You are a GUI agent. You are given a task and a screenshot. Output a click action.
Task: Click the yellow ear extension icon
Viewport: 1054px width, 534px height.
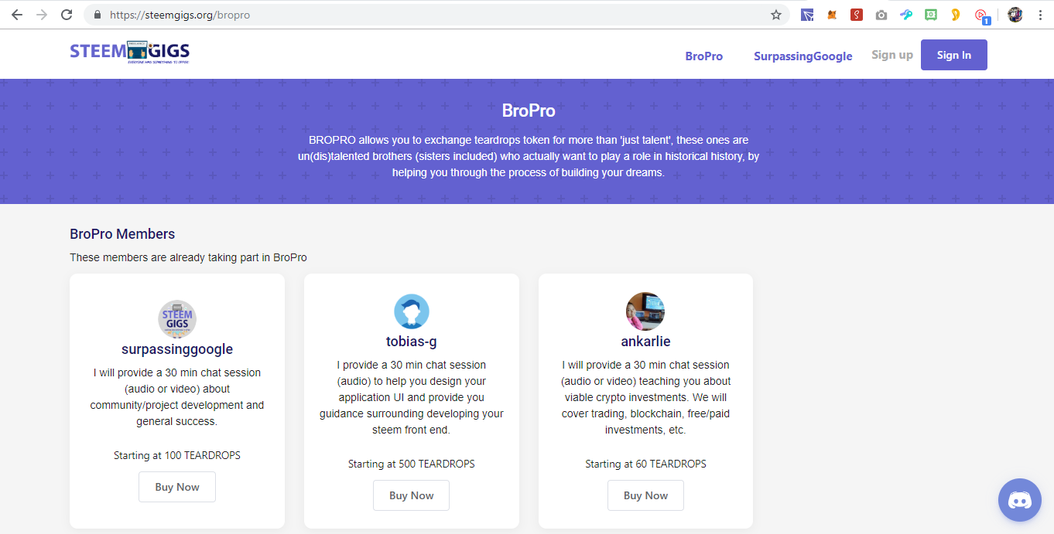[956, 15]
